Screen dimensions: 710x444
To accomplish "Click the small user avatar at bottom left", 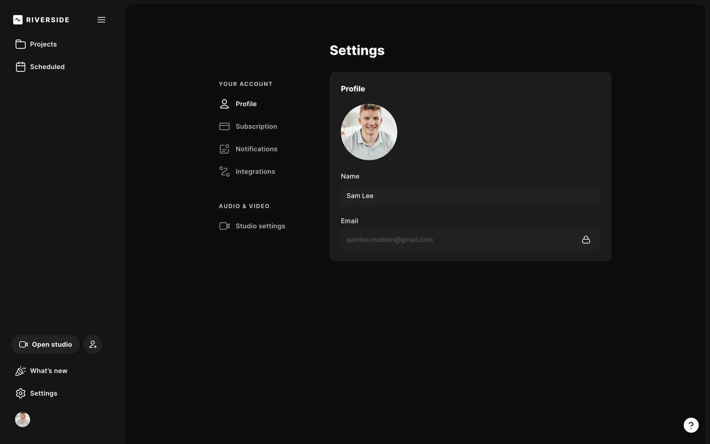I will (x=23, y=420).
